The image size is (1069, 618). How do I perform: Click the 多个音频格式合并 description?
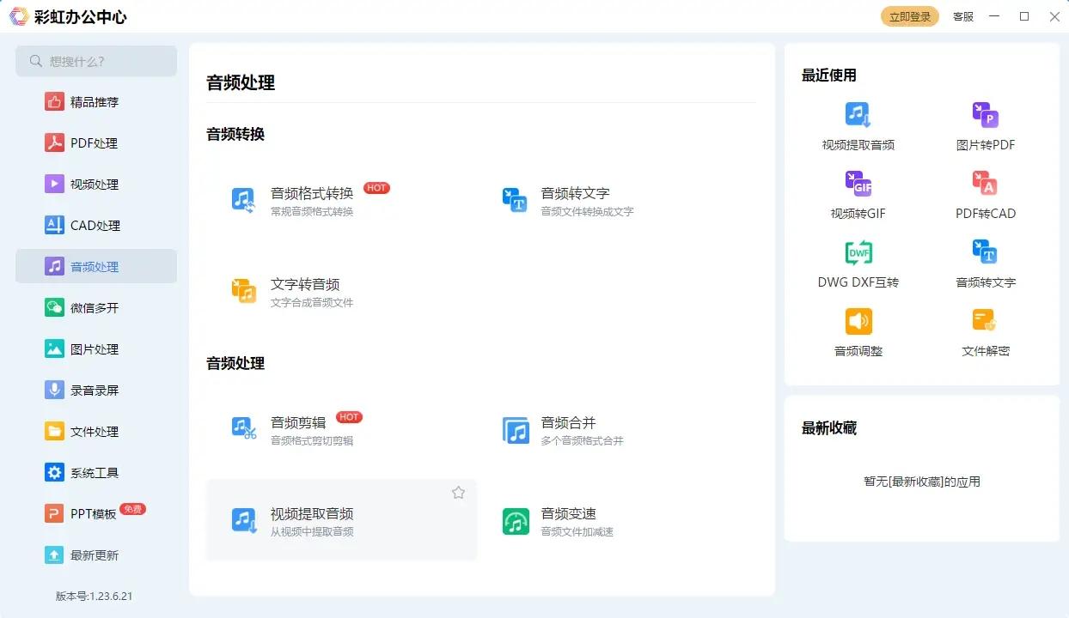583,440
